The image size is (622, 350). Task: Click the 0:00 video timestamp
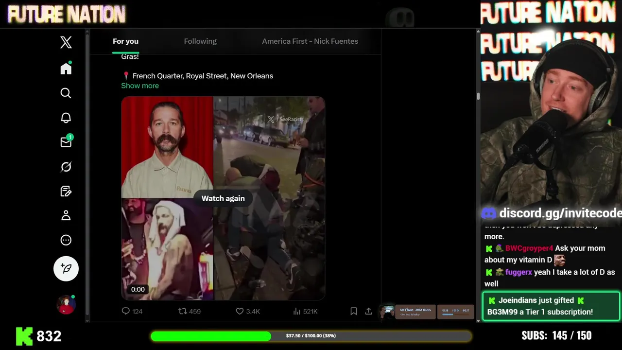coord(138,289)
